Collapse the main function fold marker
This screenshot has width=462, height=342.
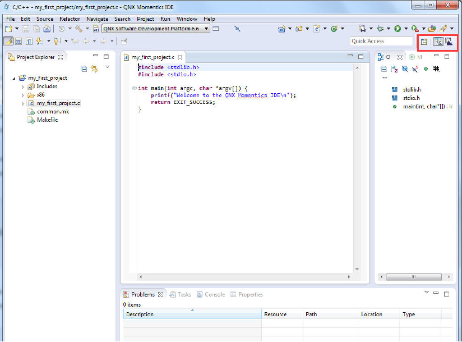[x=135, y=88]
